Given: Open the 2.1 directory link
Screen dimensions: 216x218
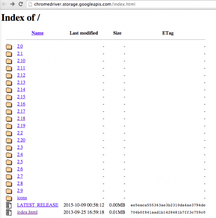Looking at the screenshot, I should point(20,53).
